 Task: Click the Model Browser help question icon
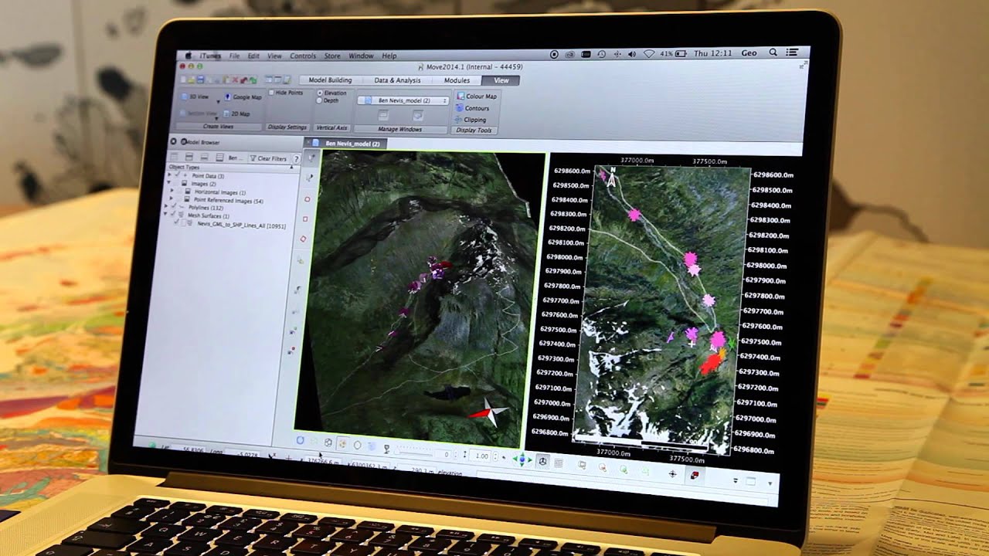[x=296, y=158]
